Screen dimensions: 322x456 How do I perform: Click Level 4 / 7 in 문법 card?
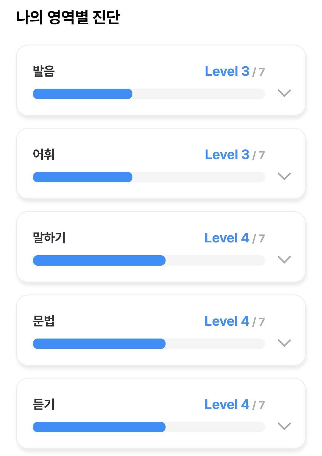(x=235, y=321)
